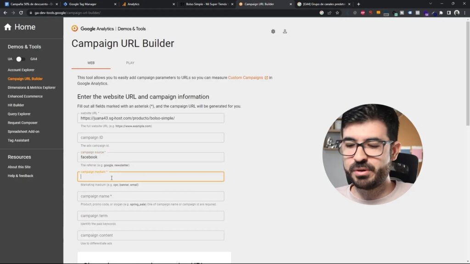This screenshot has width=470, height=264.
Task: Click the address bar URL
Action: pos(67,13)
